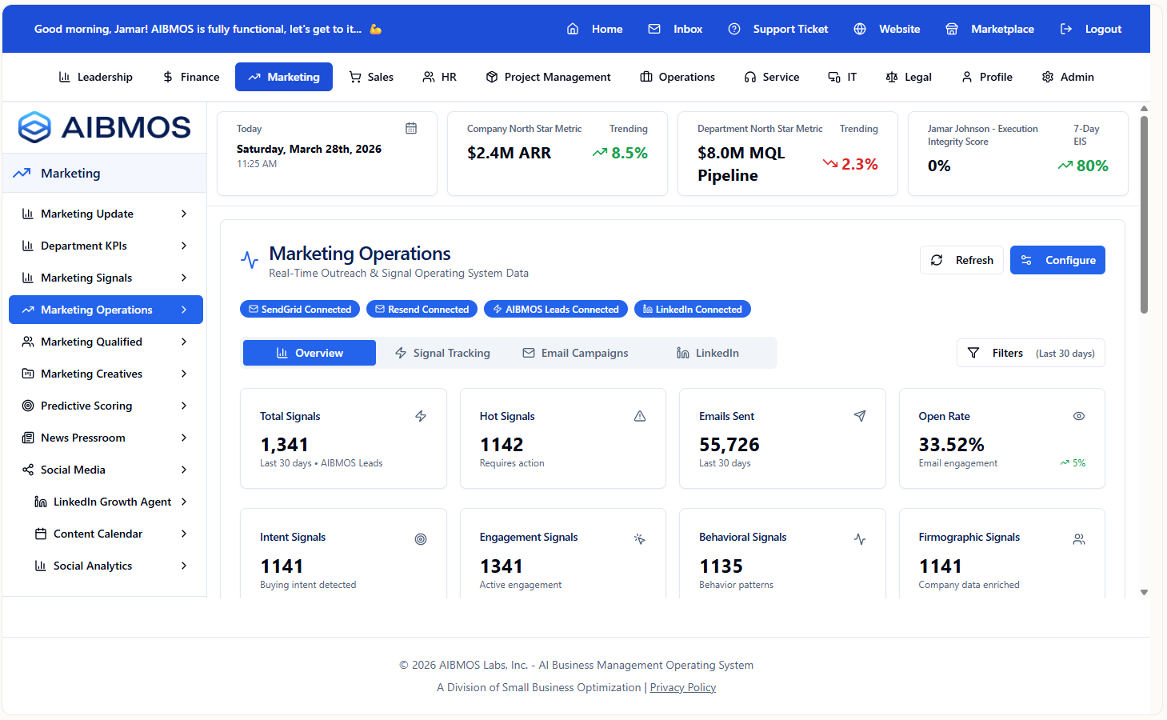Click the scrollbar down arrow

tap(1144, 593)
